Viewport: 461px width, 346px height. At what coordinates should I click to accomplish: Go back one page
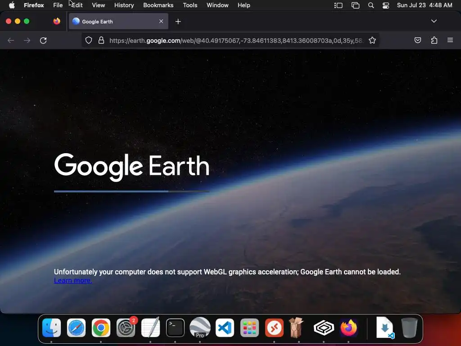(x=11, y=40)
